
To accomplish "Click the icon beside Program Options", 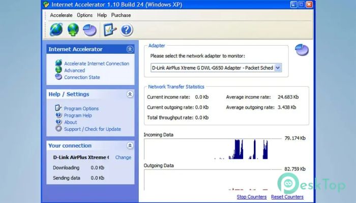I will click(x=58, y=108).
